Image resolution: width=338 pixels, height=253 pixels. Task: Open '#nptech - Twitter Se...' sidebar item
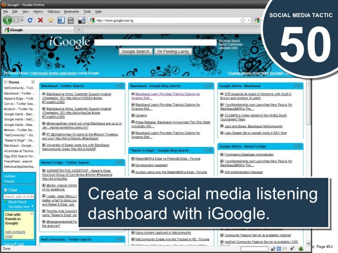(x=19, y=109)
